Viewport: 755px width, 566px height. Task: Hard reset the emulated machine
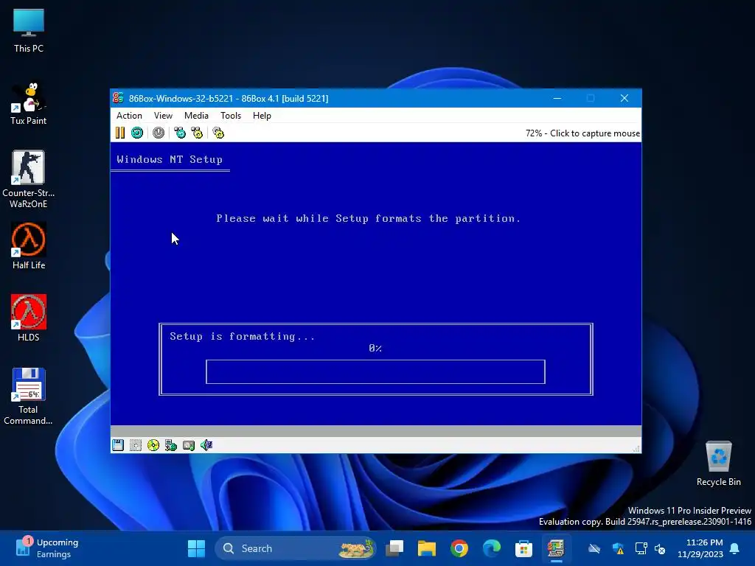137,133
